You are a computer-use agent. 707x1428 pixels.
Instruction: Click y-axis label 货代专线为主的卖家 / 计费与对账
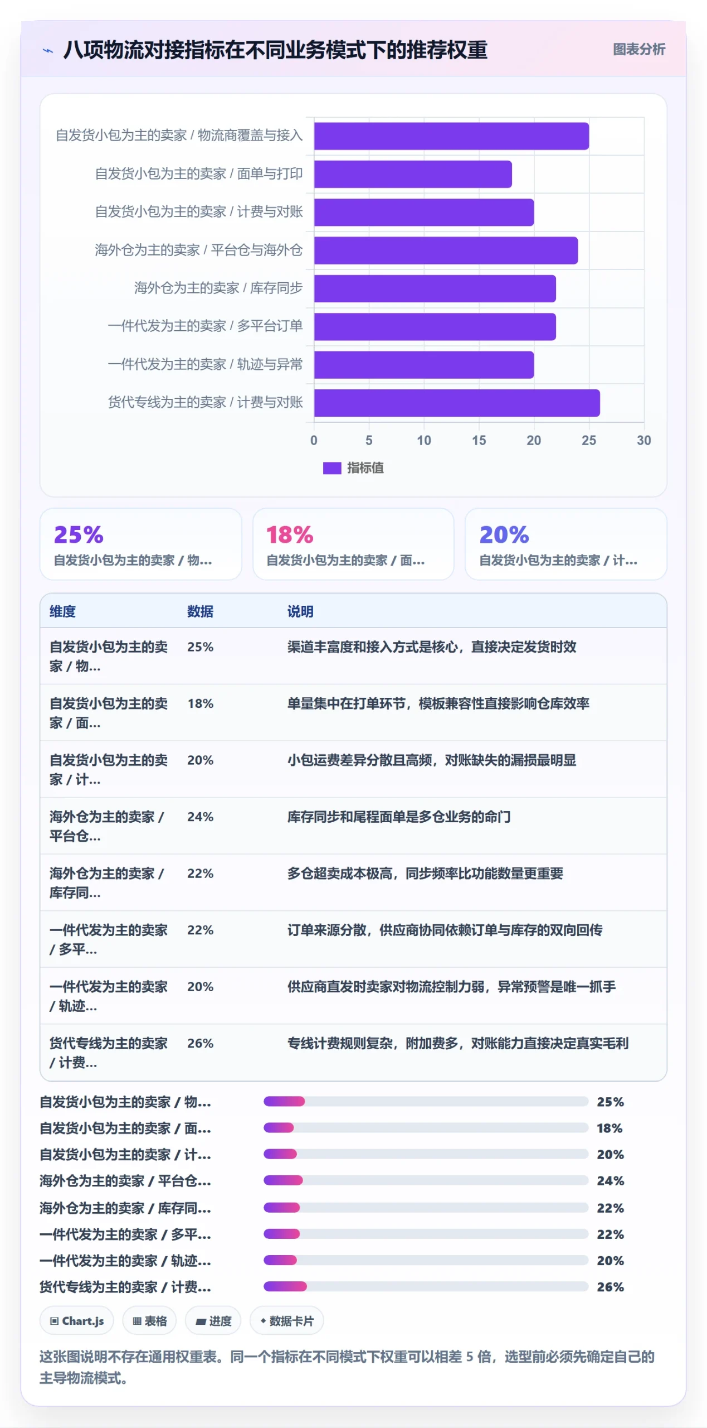click(x=205, y=402)
